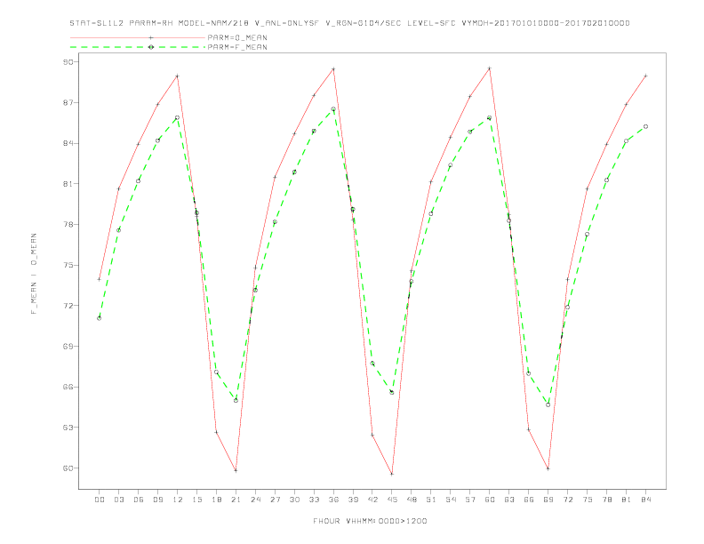
Task: Select the PARM=F_MEAN legend label
Action: pos(237,47)
